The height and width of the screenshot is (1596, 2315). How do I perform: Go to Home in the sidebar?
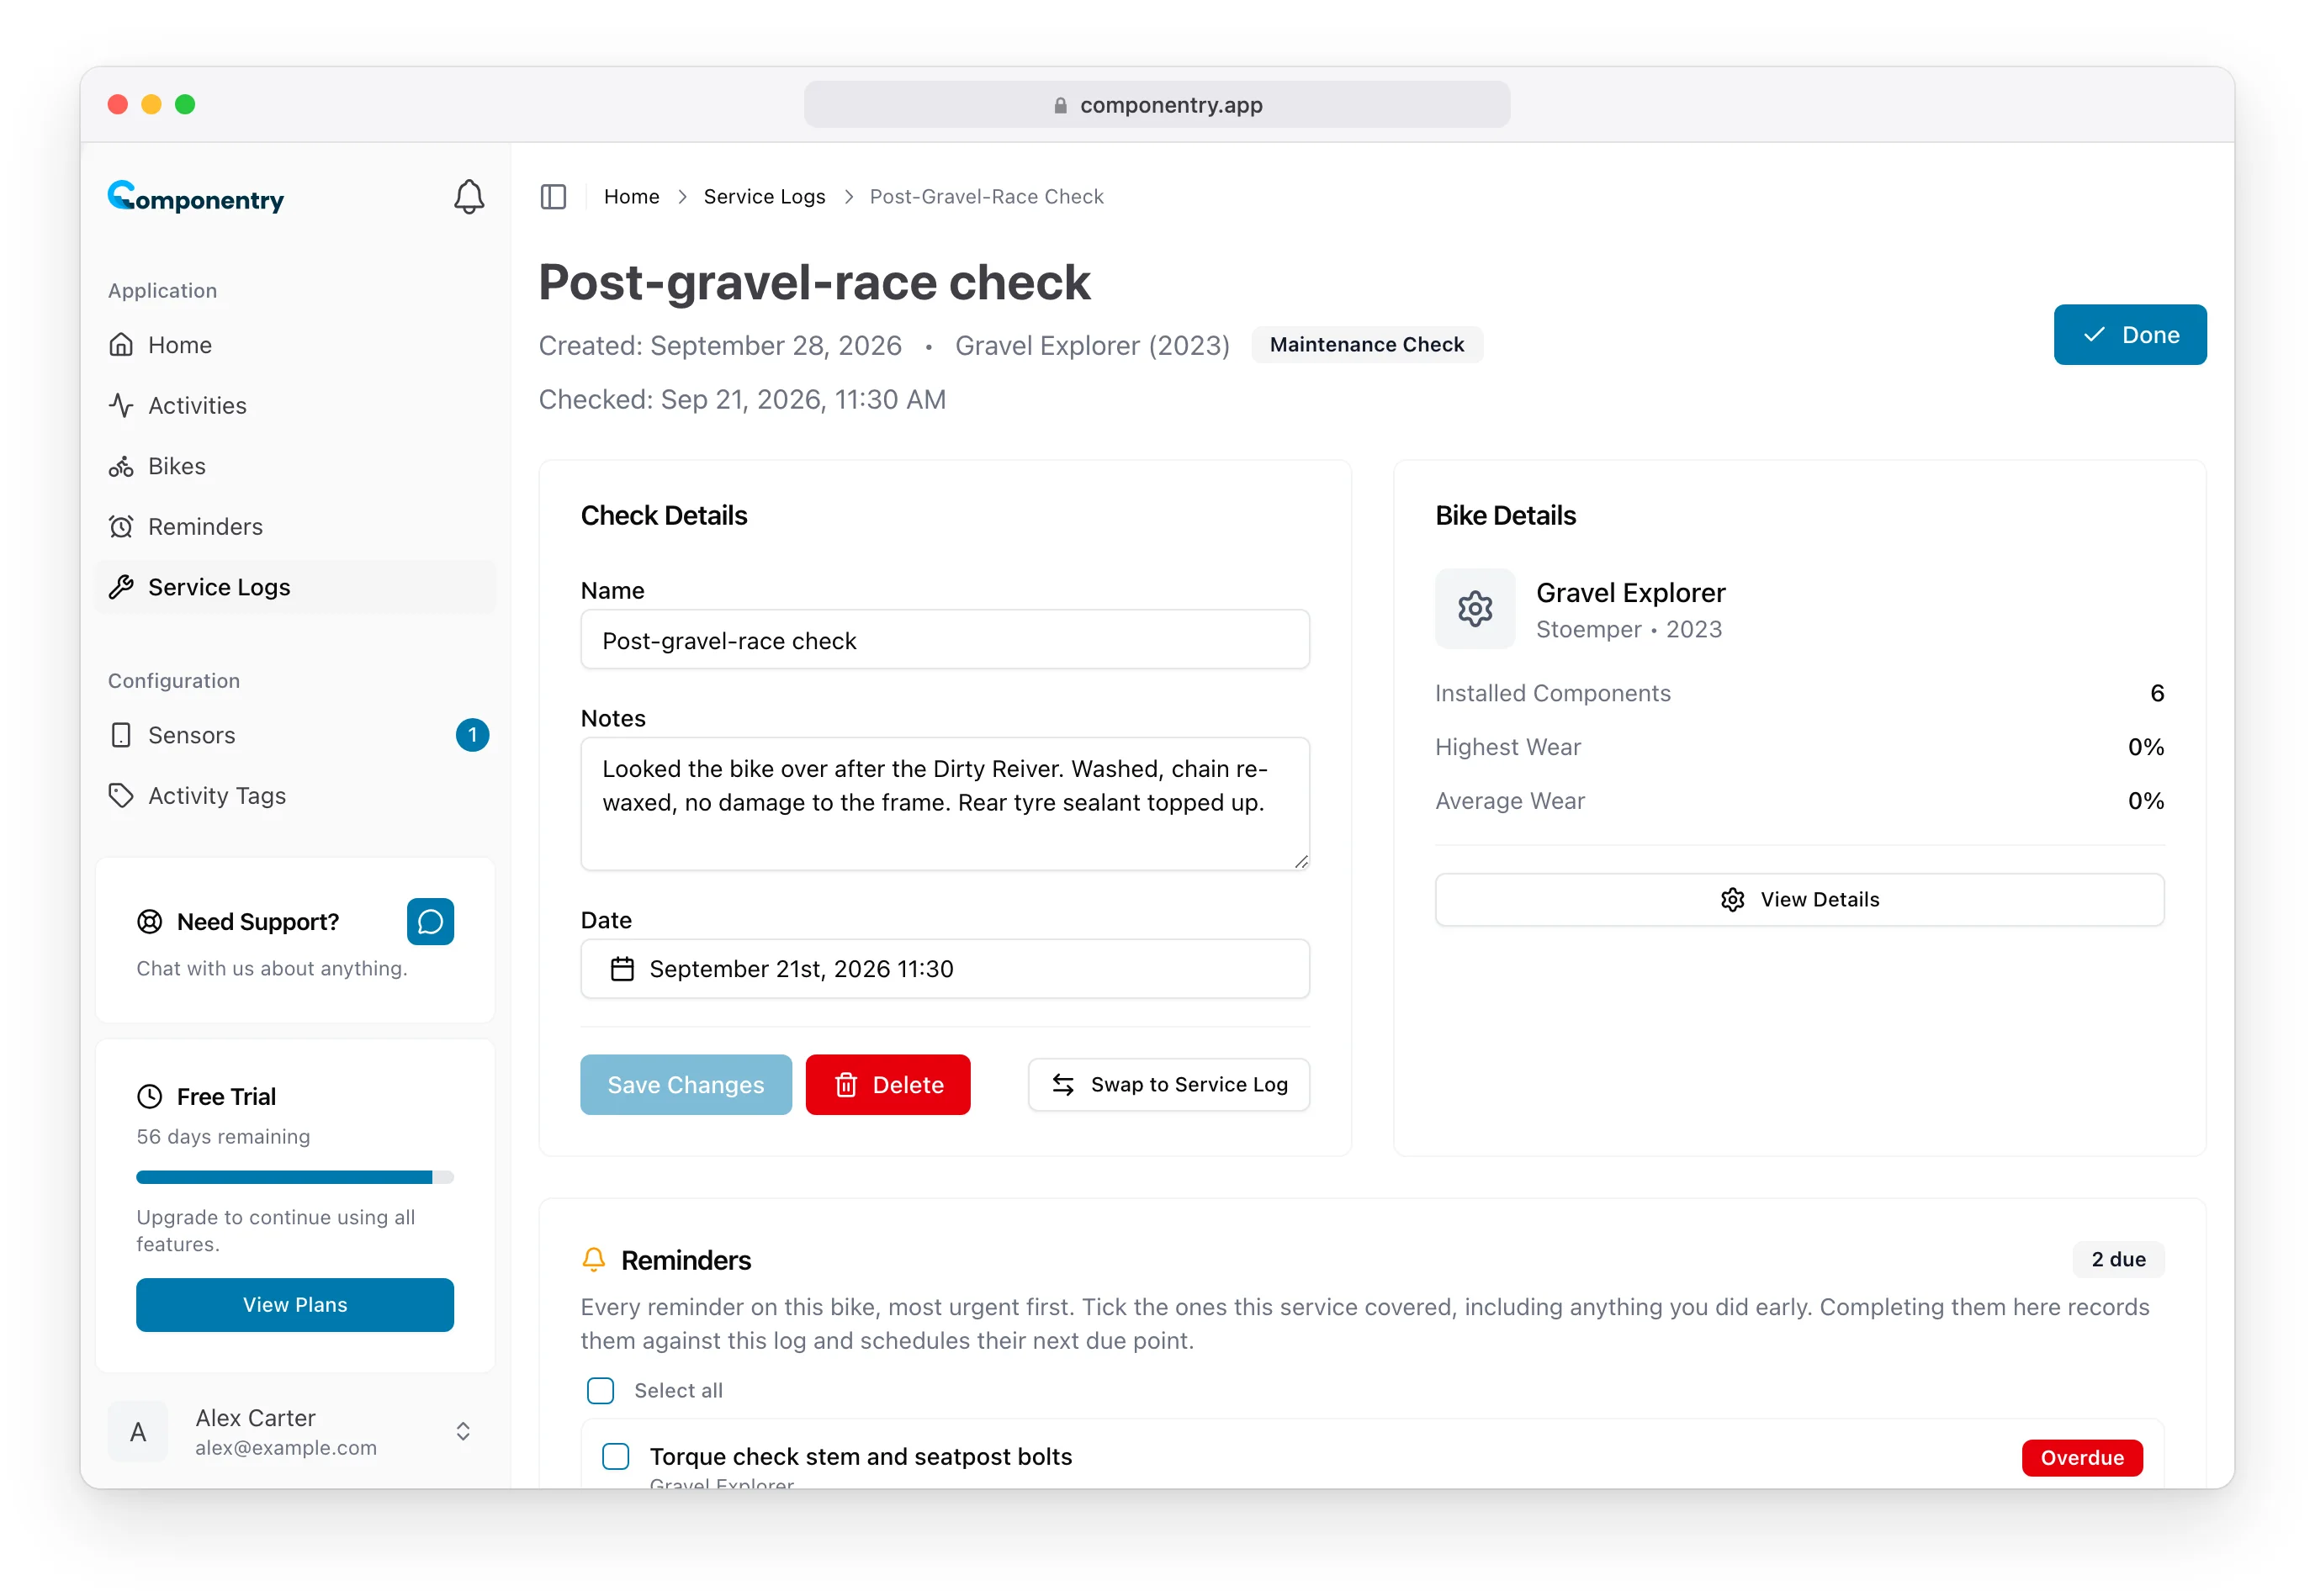coord(295,345)
